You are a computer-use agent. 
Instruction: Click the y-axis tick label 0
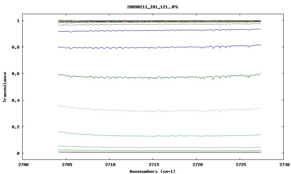18,153
